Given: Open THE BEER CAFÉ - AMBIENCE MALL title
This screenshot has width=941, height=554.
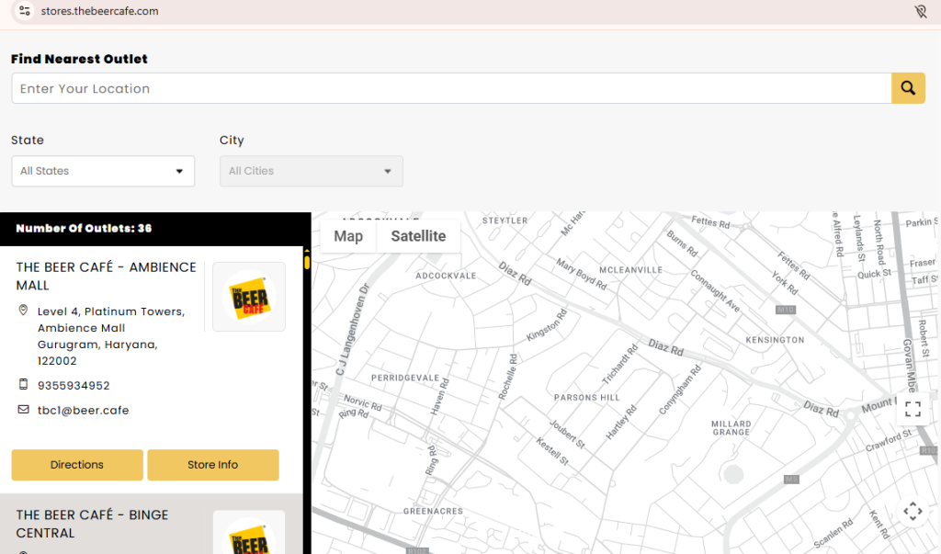Looking at the screenshot, I should pos(107,277).
